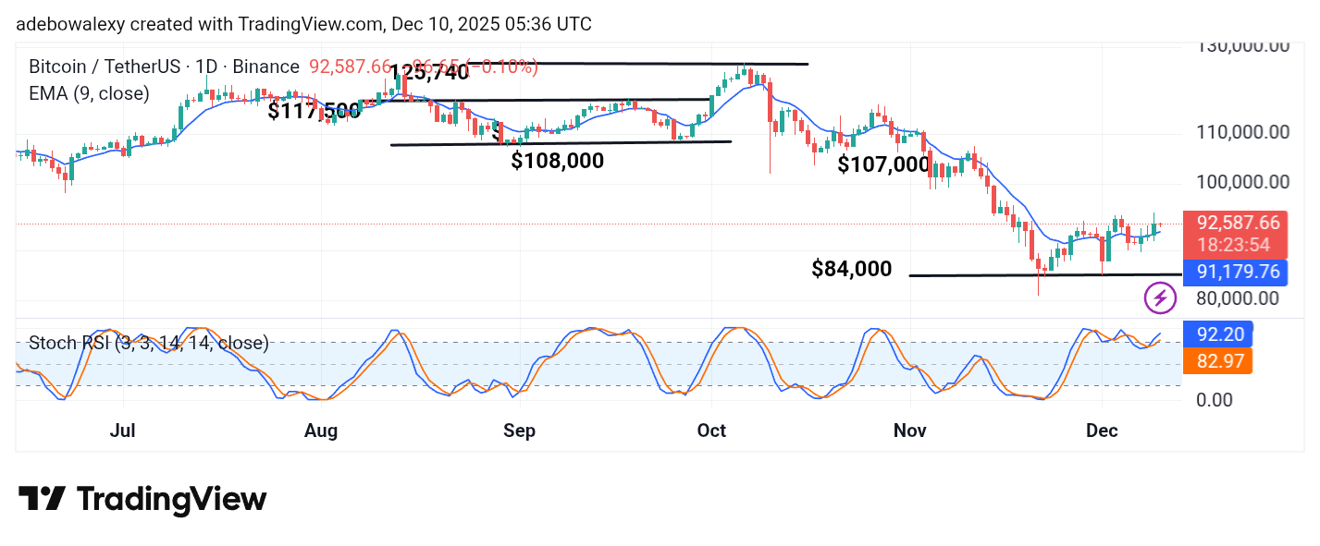Click the Sep label on time axis
The image size is (1320, 546).
[520, 431]
